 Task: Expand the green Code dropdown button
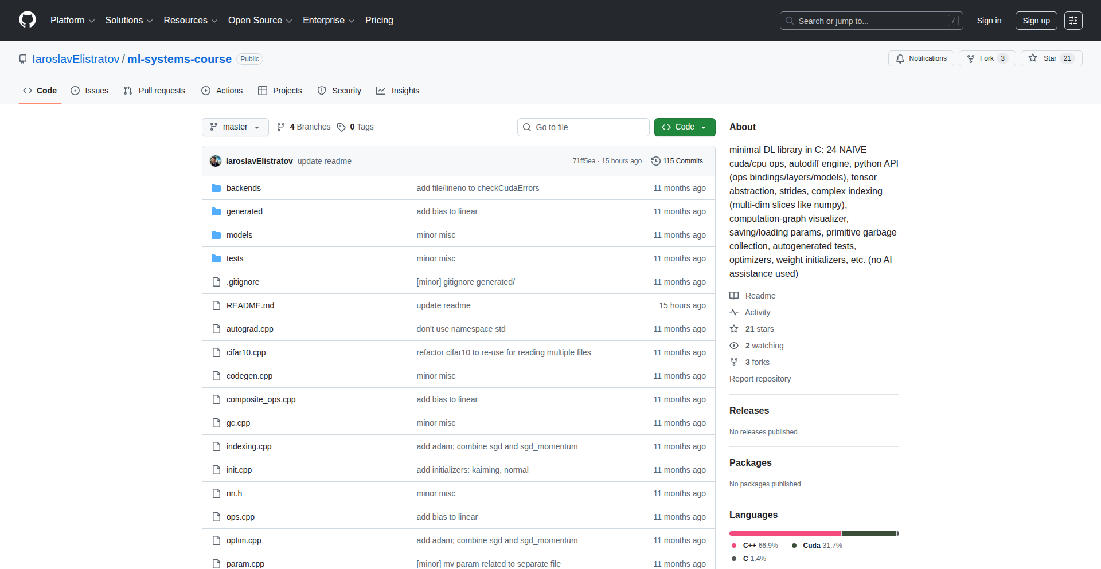(x=684, y=127)
